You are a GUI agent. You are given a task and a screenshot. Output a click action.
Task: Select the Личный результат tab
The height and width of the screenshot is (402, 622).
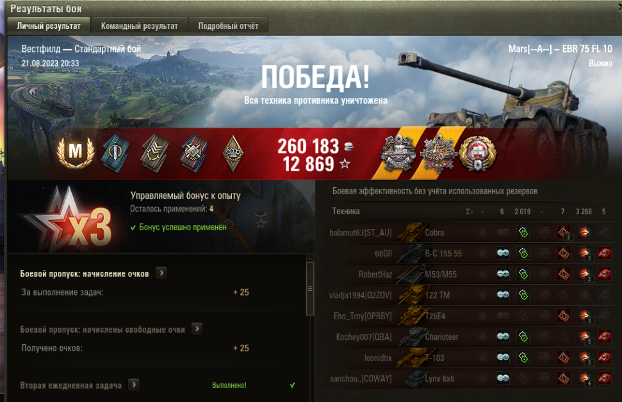pyautogui.click(x=49, y=26)
